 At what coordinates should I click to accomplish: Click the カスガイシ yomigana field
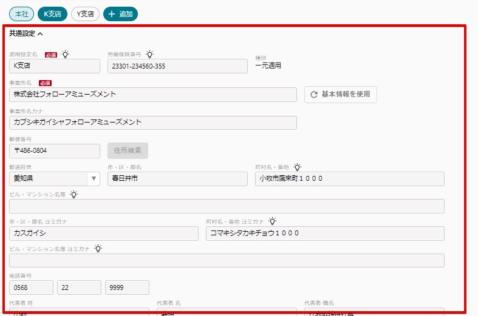(x=104, y=234)
